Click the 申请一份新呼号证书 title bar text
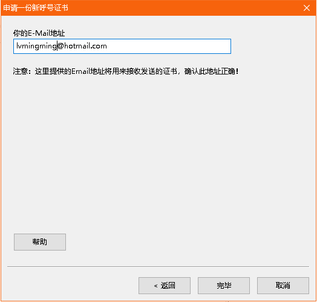 pos(36,8)
